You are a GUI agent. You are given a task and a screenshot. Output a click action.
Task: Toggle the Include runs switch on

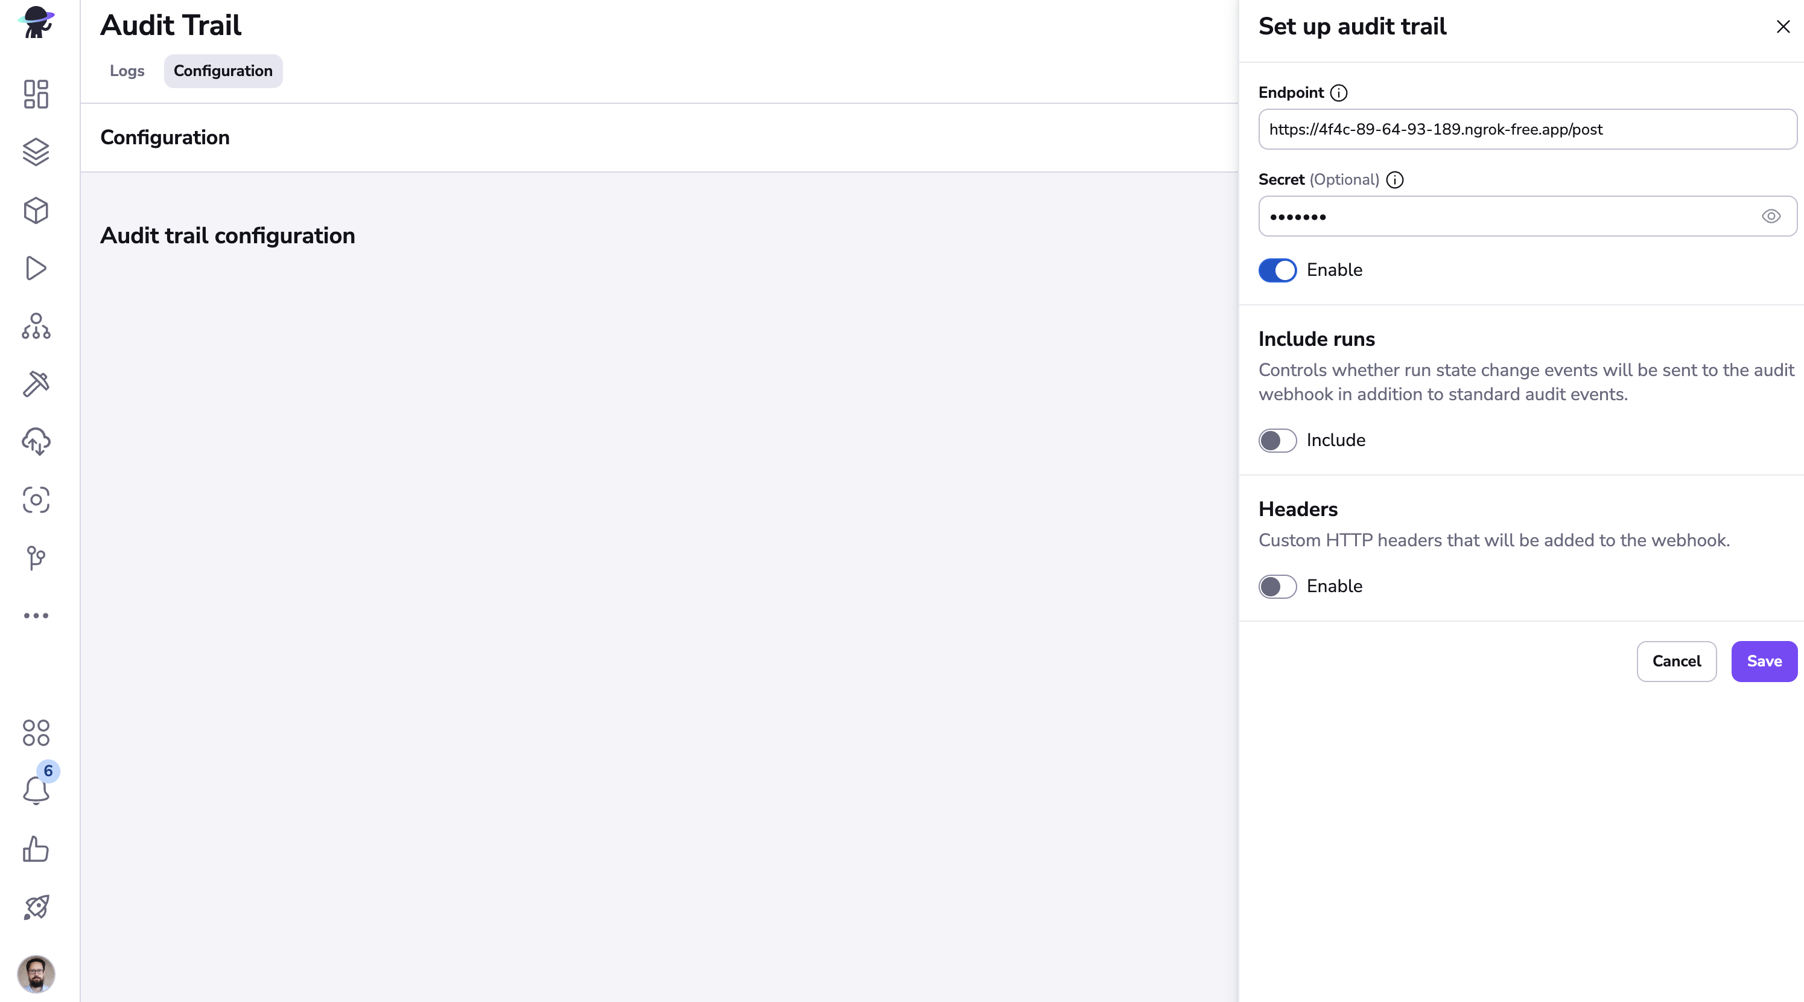point(1277,441)
